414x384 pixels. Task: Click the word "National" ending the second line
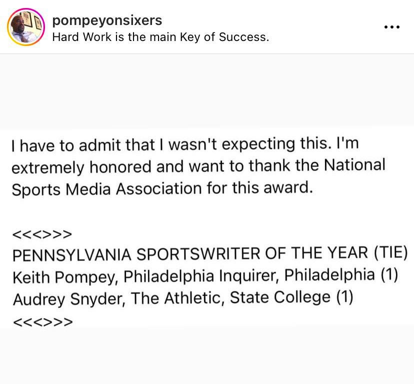coord(354,165)
